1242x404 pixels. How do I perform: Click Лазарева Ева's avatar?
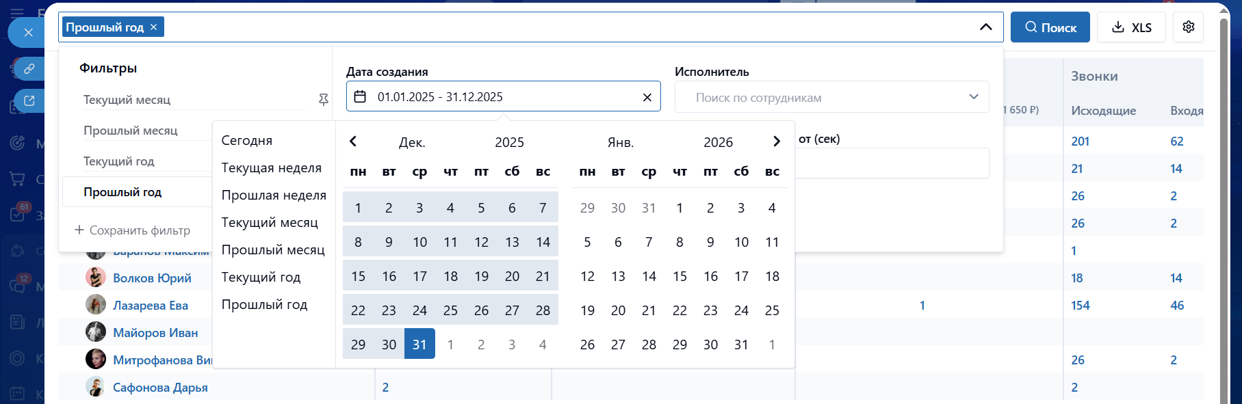96,304
